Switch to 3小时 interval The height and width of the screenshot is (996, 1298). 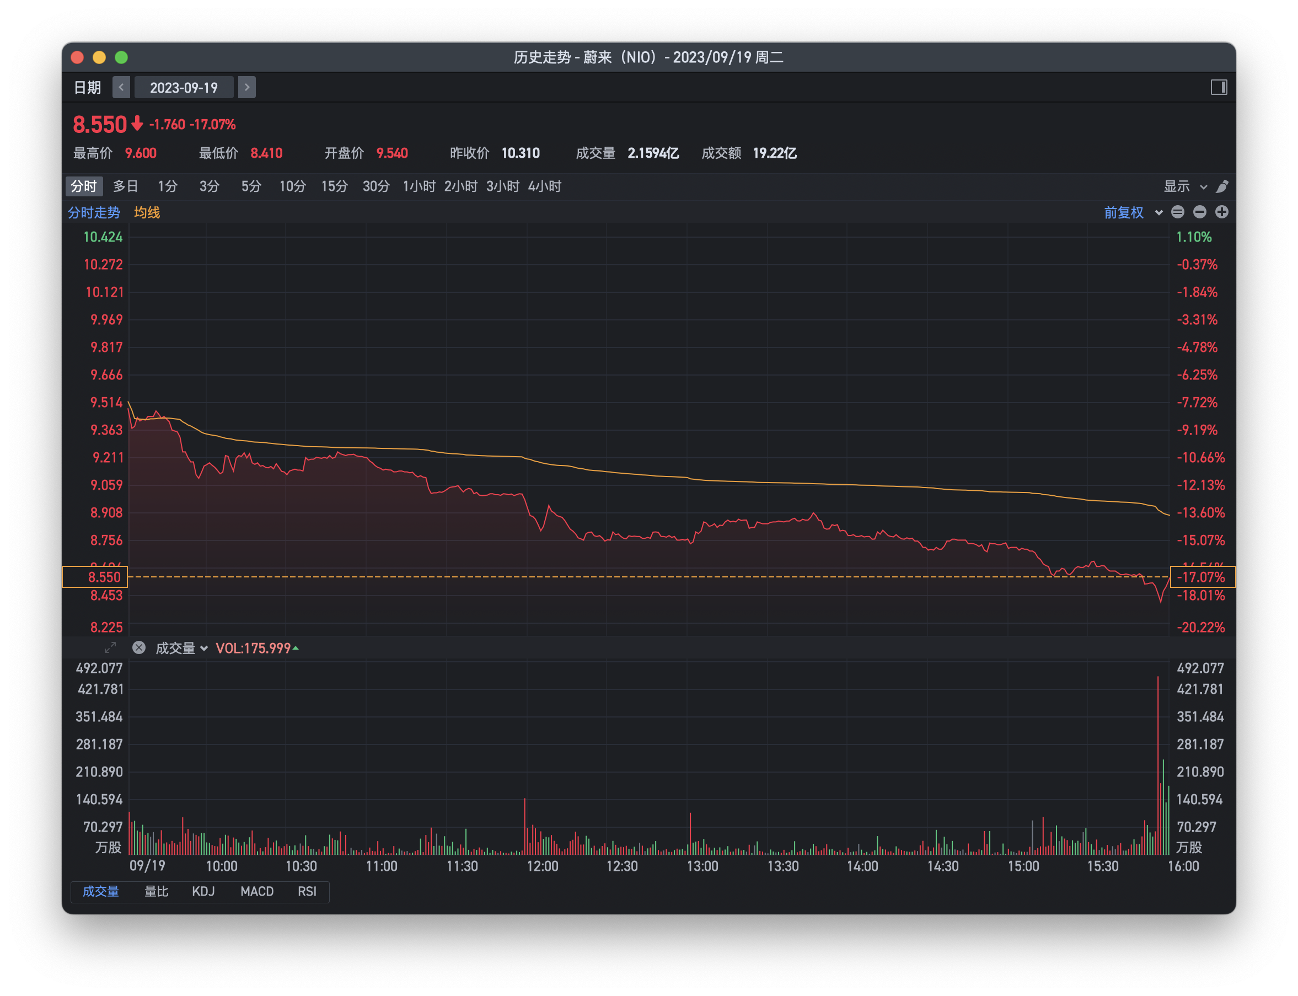click(x=503, y=186)
